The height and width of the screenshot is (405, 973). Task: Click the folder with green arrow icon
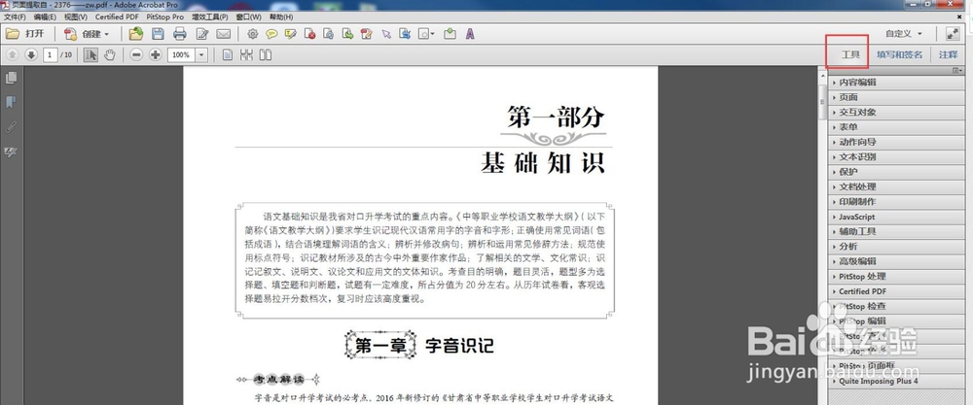pos(136,34)
